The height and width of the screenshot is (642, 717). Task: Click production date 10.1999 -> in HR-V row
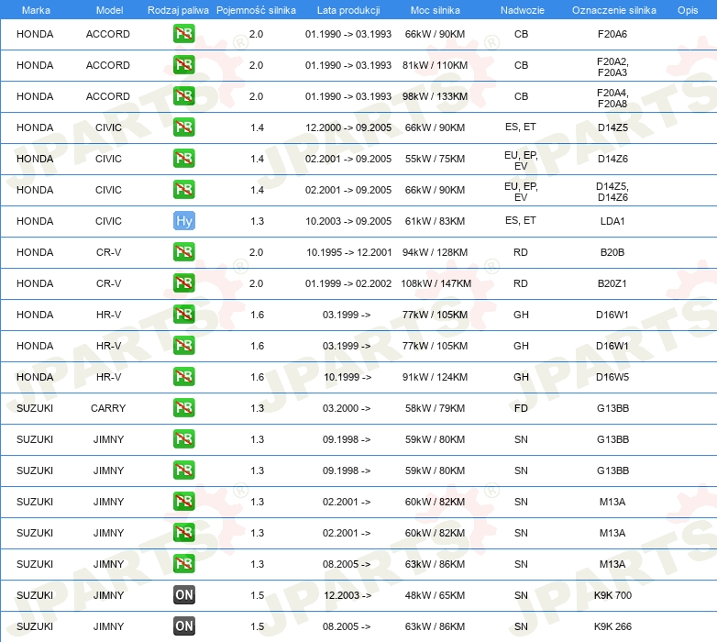tap(347, 377)
